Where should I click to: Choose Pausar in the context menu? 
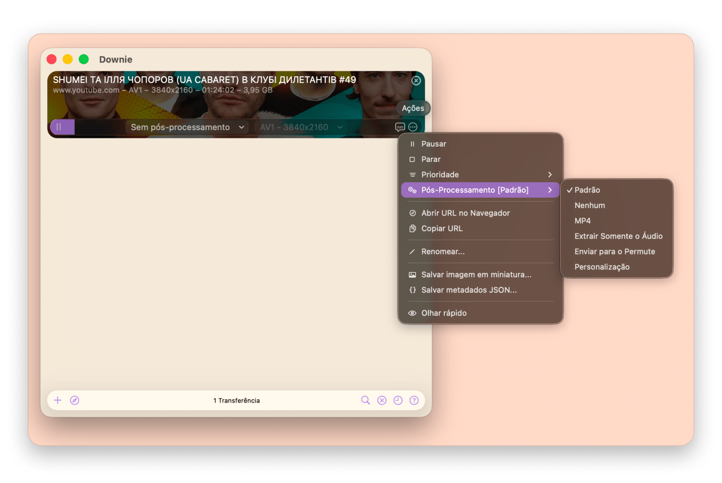click(x=480, y=144)
